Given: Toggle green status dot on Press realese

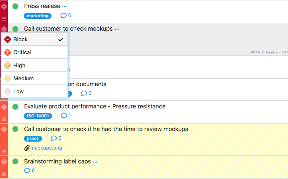Looking at the screenshot, I should [16, 6].
